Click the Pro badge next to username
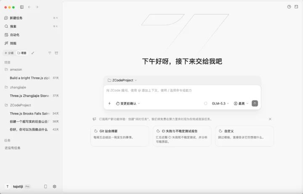303x194 pixels. [27, 186]
